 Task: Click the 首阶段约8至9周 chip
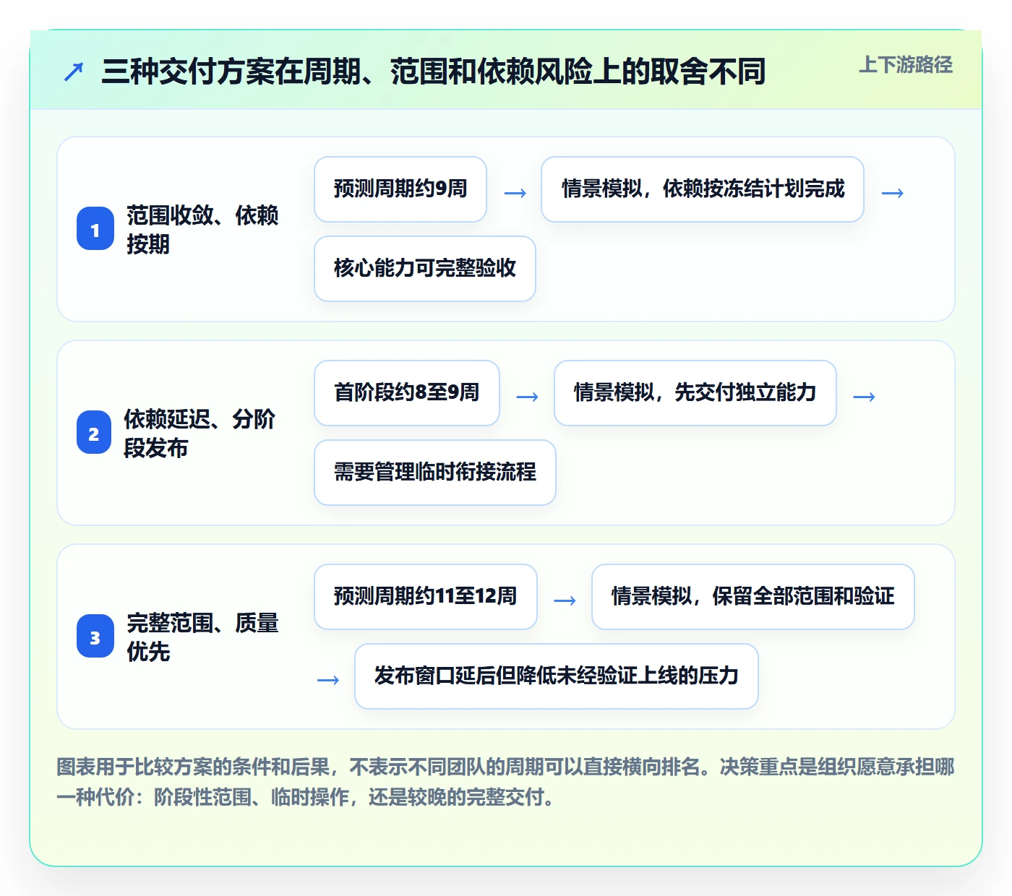[407, 393]
